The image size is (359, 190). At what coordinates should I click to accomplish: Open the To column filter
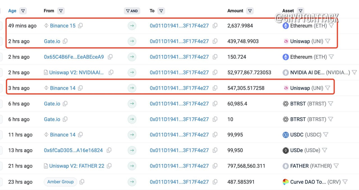(161, 11)
